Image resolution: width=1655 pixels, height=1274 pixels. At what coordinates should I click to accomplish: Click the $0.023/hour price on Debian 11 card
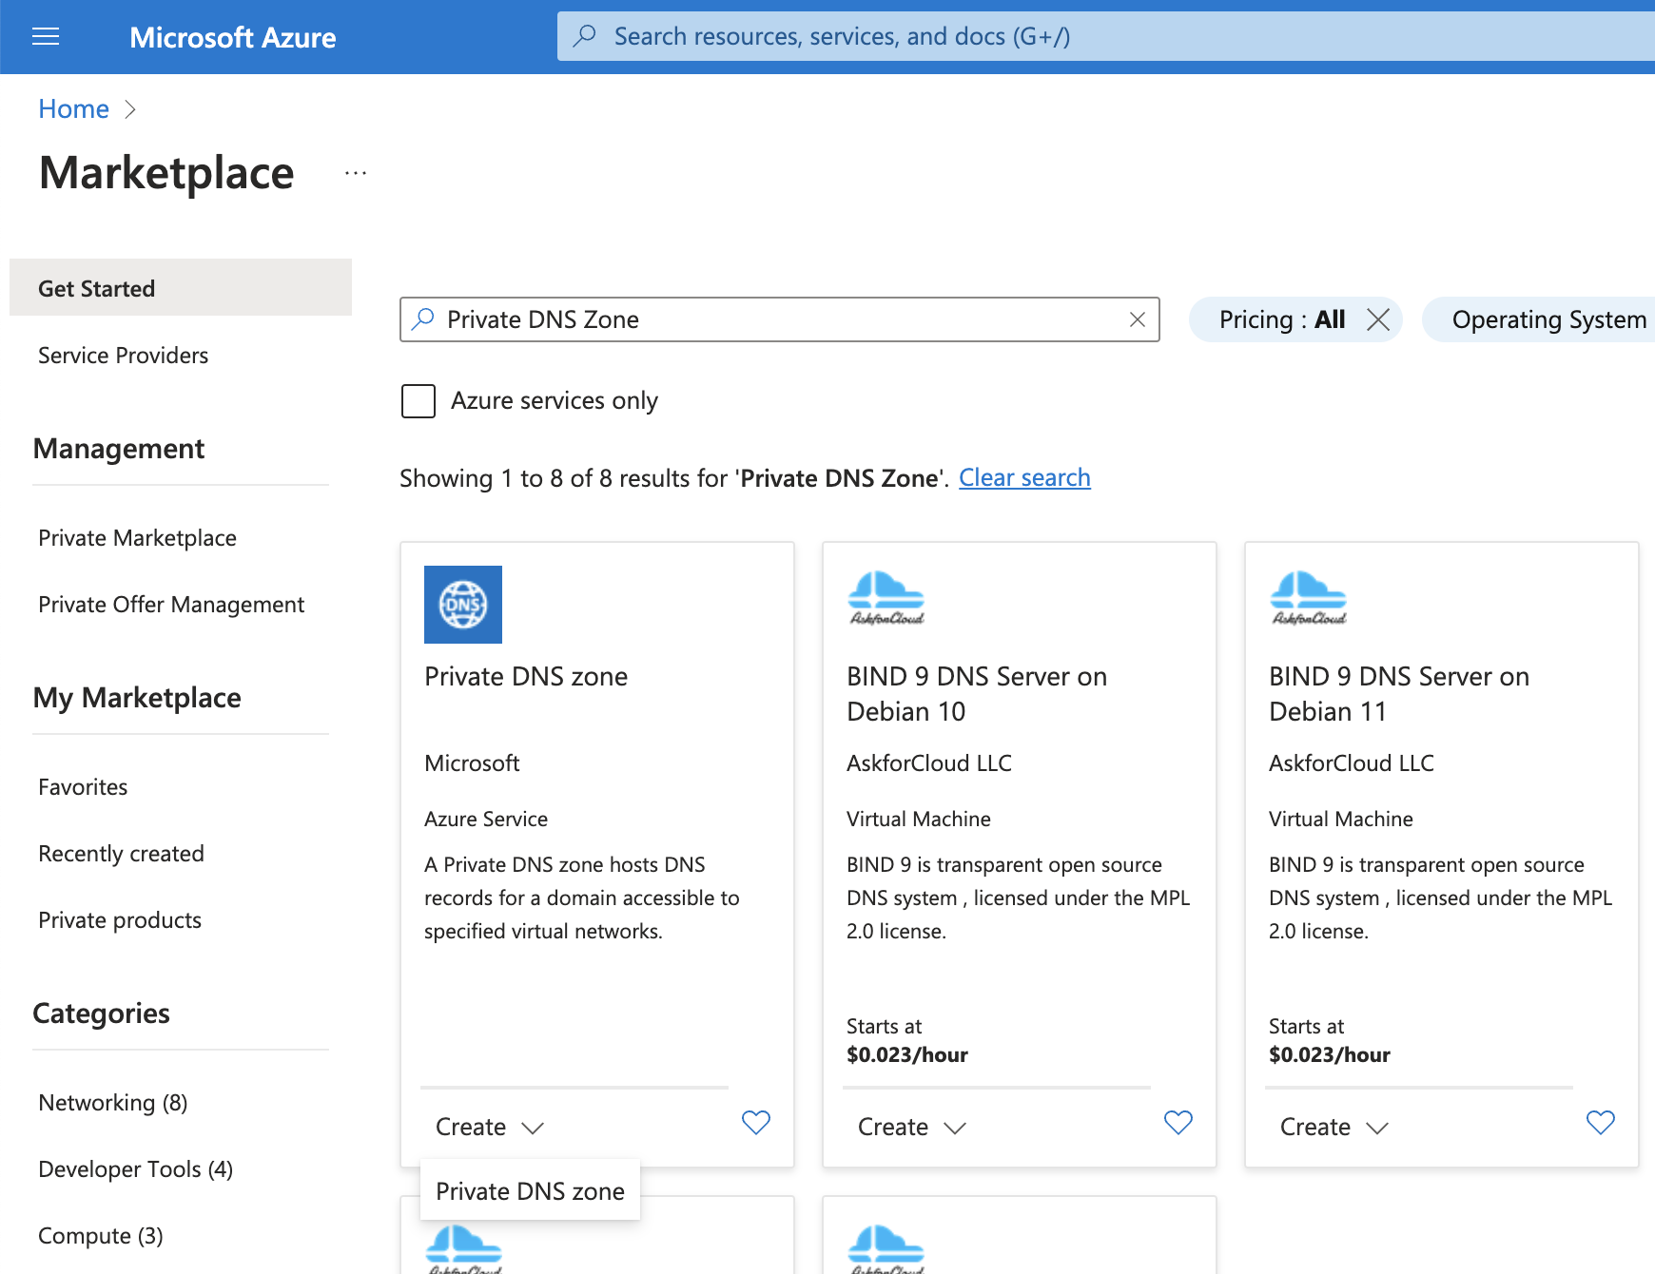[1330, 1055]
